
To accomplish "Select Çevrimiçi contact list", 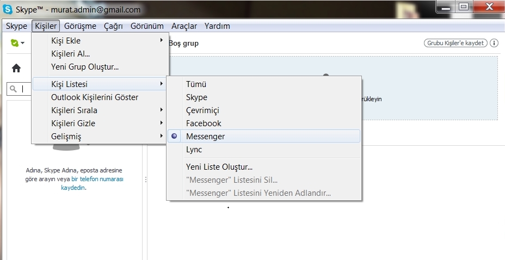I will click(x=264, y=110).
